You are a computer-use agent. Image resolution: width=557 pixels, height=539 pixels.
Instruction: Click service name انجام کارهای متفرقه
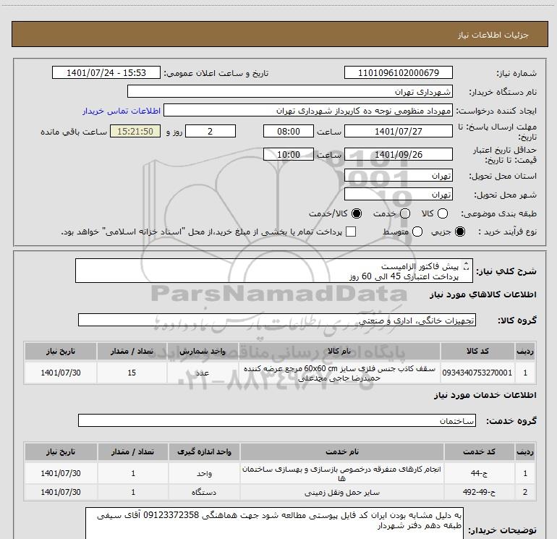341,473
